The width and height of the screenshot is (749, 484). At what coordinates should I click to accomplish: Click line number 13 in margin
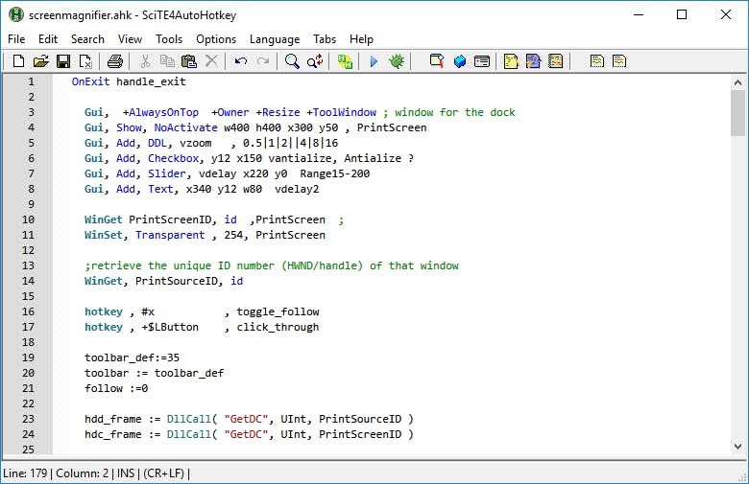point(28,265)
